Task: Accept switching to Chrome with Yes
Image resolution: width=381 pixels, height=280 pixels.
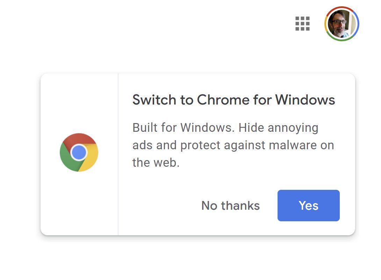Action: click(308, 206)
